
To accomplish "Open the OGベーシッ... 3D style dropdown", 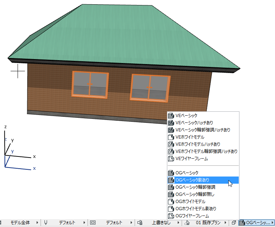I will (x=257, y=223).
